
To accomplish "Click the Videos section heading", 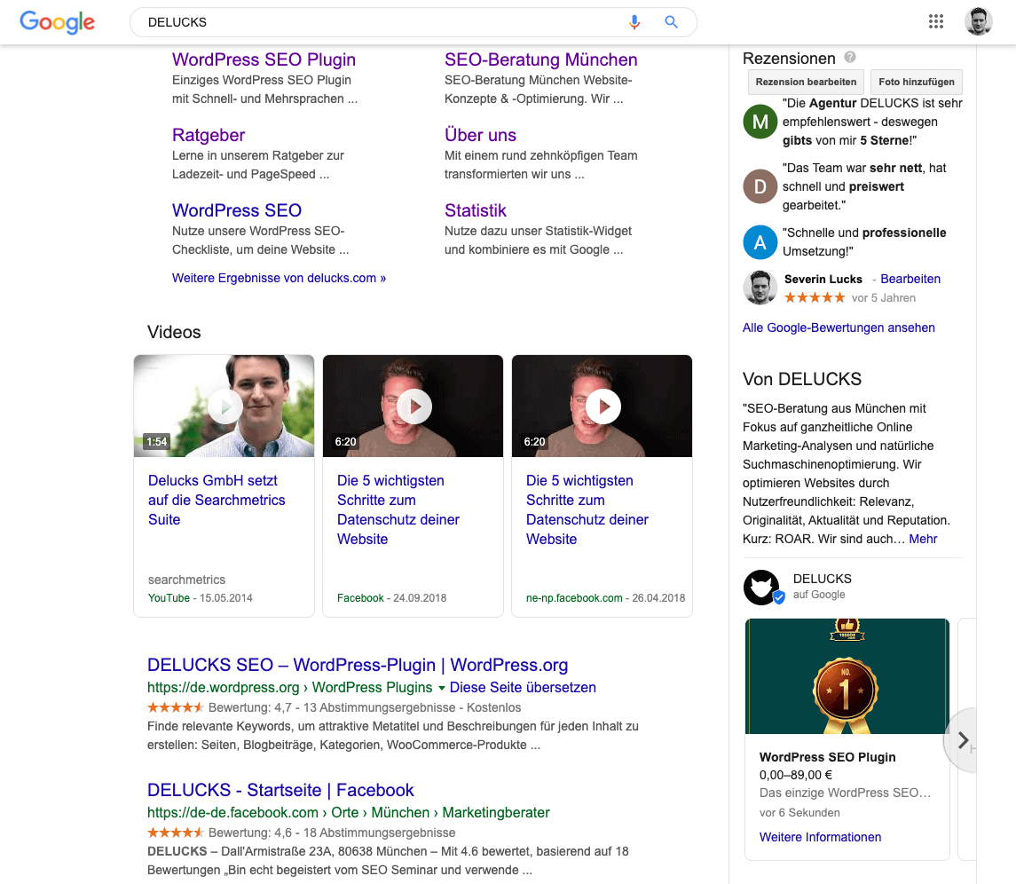I will click(x=174, y=332).
